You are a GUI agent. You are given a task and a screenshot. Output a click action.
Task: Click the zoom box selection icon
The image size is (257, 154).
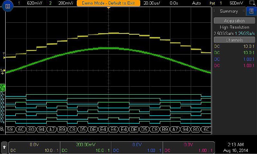point(253,3)
